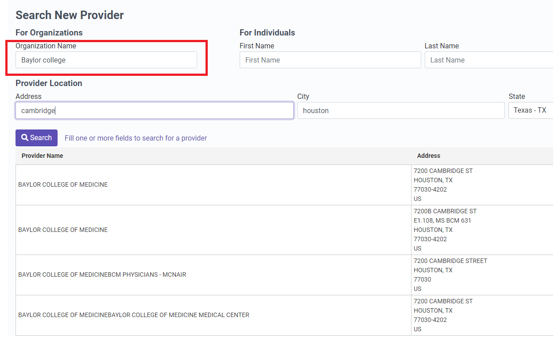This screenshot has height=345, width=555.
Task: Click the Address column header
Action: point(429,156)
